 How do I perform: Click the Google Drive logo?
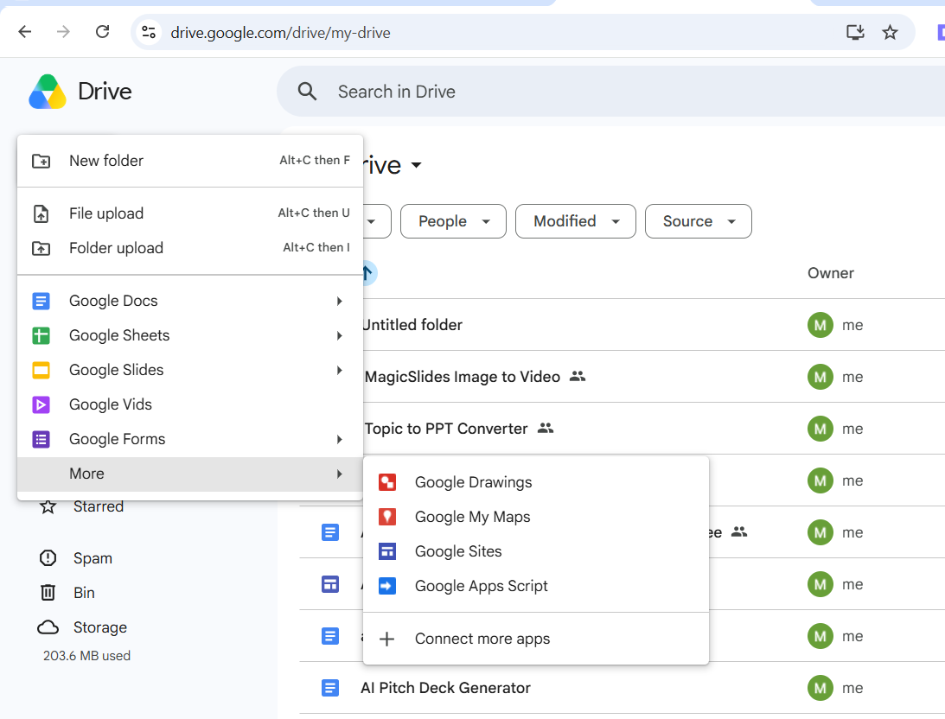tap(48, 92)
